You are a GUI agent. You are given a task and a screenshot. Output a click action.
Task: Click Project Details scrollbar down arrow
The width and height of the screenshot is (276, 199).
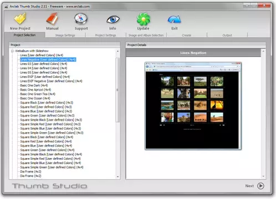click(x=263, y=176)
